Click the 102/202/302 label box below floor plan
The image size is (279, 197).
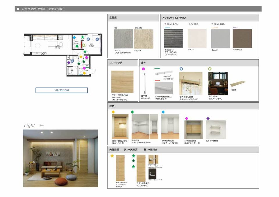click(61, 90)
